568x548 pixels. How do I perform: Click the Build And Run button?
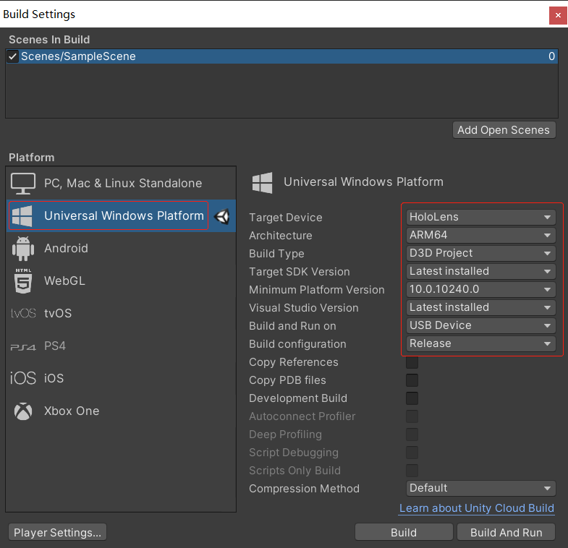(x=506, y=533)
